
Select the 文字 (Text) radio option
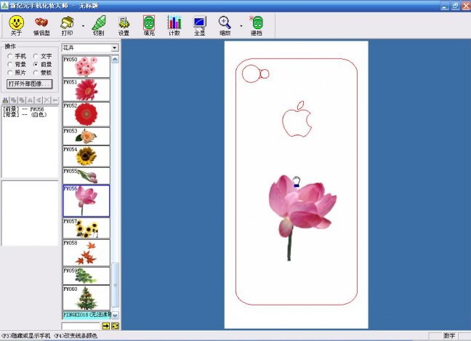(35, 56)
